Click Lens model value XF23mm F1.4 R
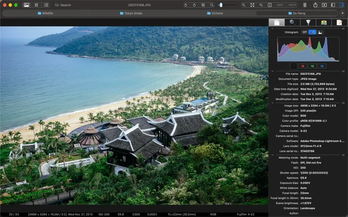The image size is (348, 217). point(311,146)
